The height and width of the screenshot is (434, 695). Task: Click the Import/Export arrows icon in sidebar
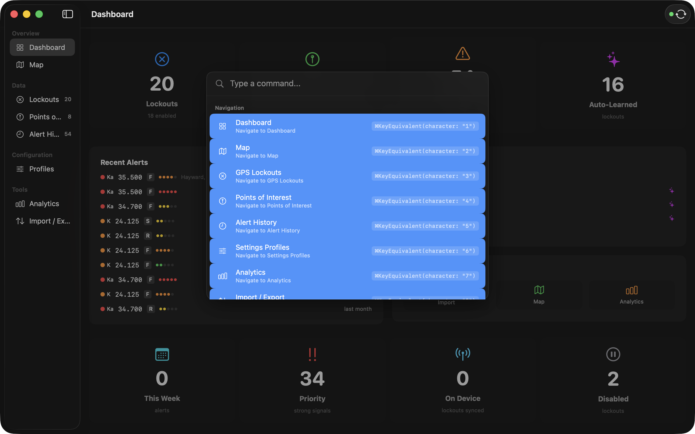pyautogui.click(x=20, y=221)
